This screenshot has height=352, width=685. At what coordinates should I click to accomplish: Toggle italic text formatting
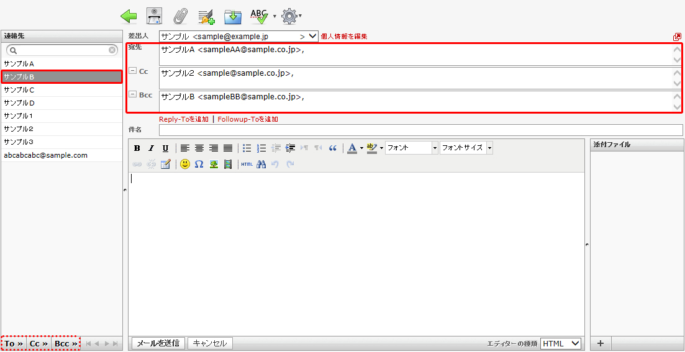(151, 148)
